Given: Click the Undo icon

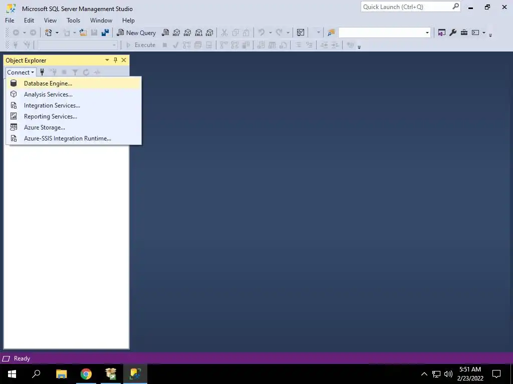Looking at the screenshot, I should (261, 32).
